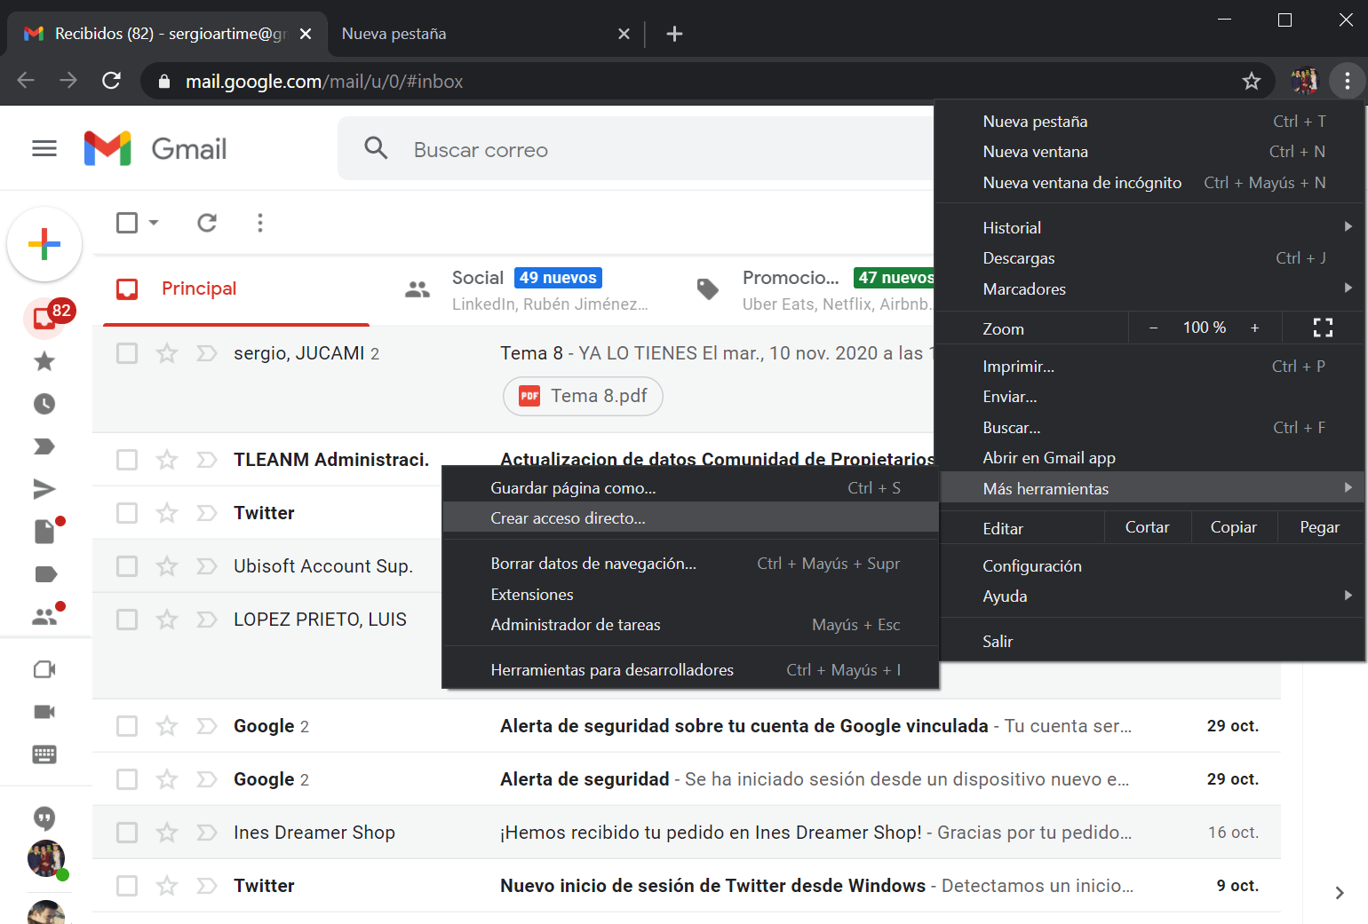Screen dimensions: 1368x924
Task: Choose Crear acceso directo… menu entry
Action: pos(690,518)
